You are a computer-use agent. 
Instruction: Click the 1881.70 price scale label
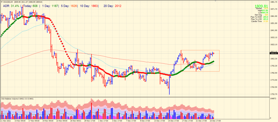point(273,2)
